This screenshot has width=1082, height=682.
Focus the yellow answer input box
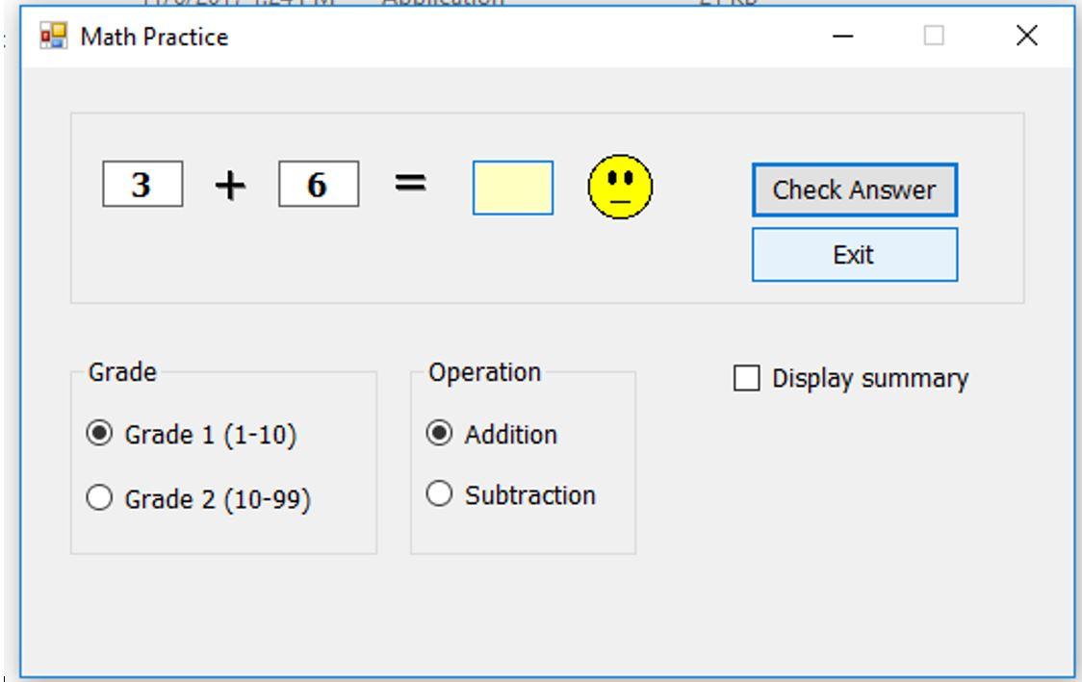[513, 188]
